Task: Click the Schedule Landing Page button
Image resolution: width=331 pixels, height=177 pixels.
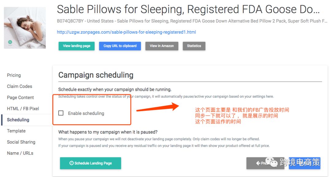Action: click(x=90, y=163)
